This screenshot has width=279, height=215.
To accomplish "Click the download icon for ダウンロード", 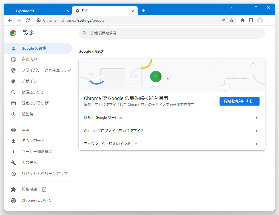I will [x=13, y=141].
